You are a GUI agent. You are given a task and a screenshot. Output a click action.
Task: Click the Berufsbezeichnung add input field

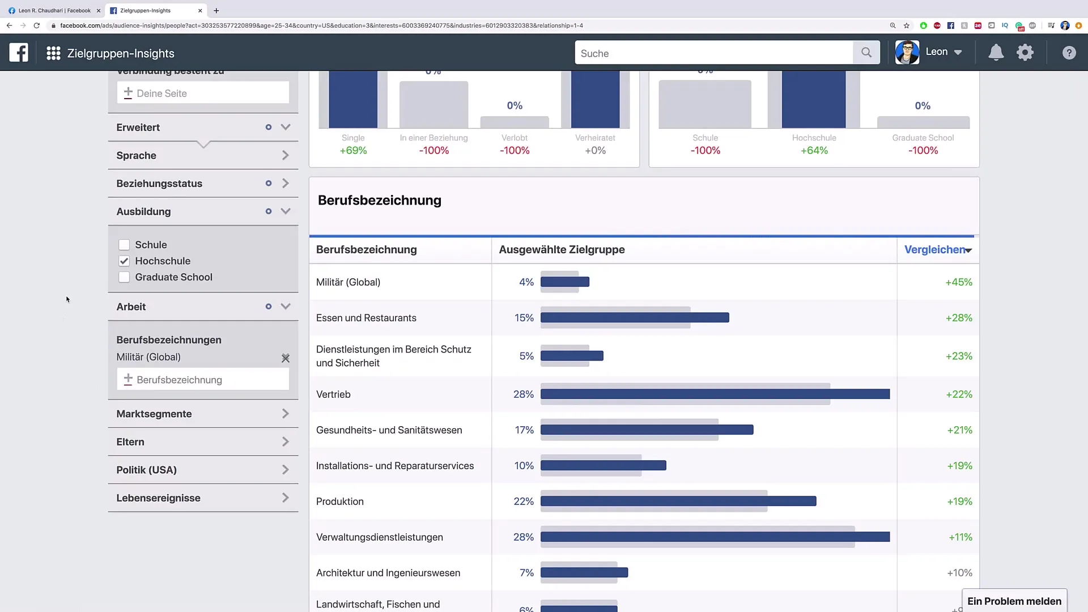203,379
